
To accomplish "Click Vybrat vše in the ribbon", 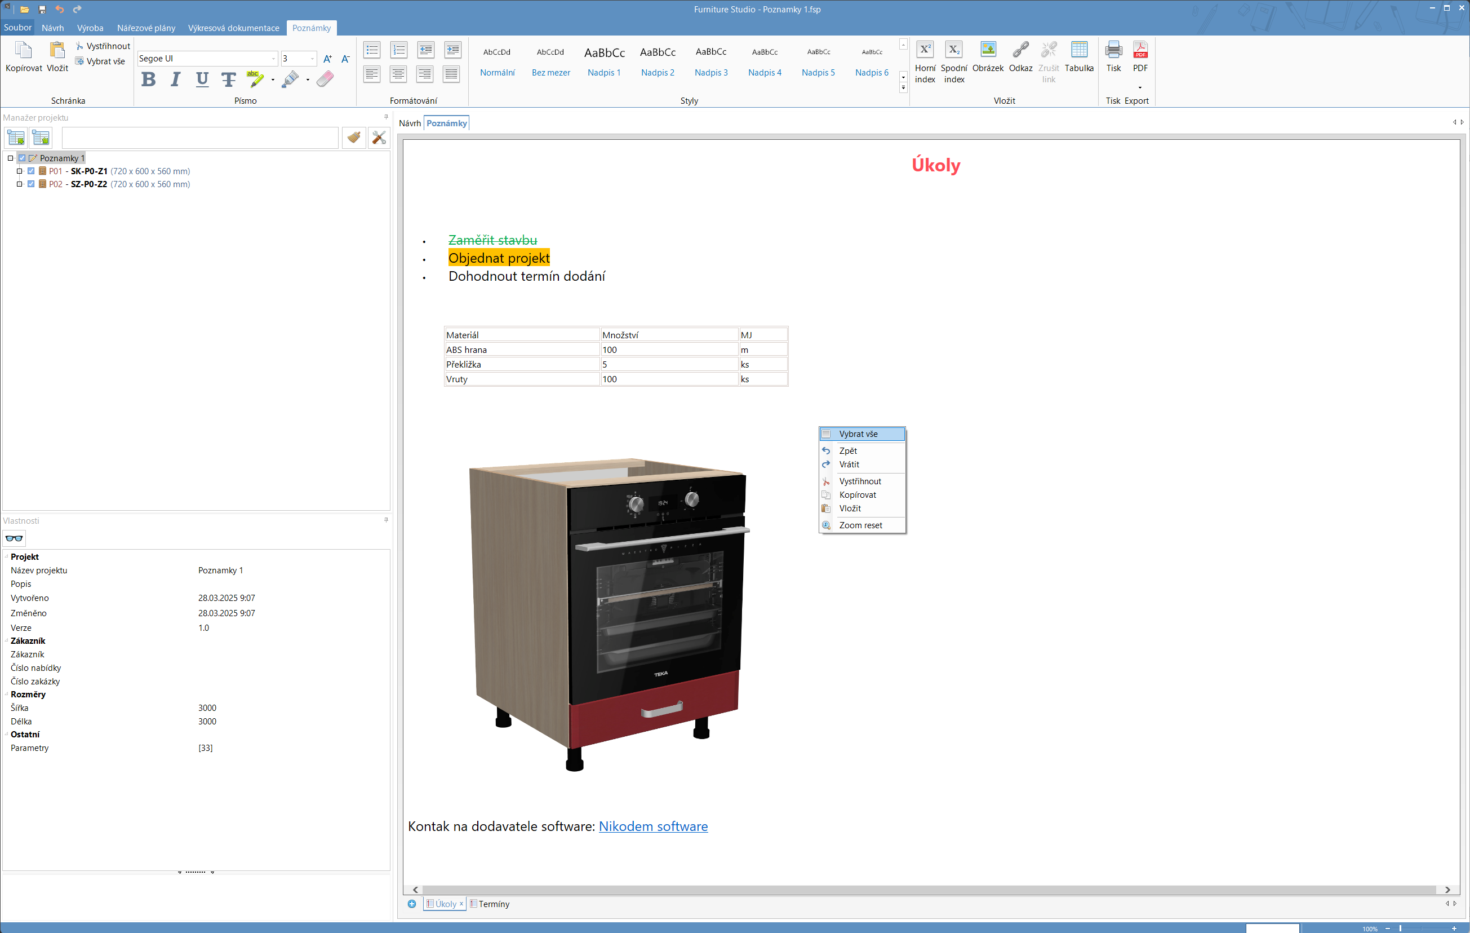I will point(101,61).
